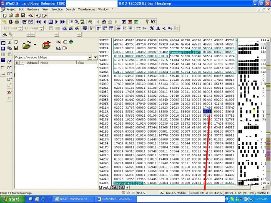Toggle 8 bit data view
The height and width of the screenshot is (203, 271).
point(92,28)
